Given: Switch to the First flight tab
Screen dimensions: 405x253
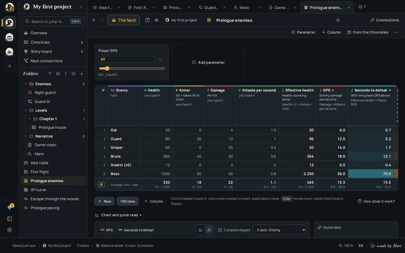Looking at the screenshot, I should [141, 8].
